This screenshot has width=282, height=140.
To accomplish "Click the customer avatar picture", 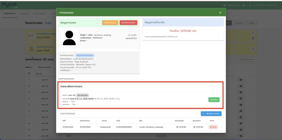I will pyautogui.click(x=69, y=38).
